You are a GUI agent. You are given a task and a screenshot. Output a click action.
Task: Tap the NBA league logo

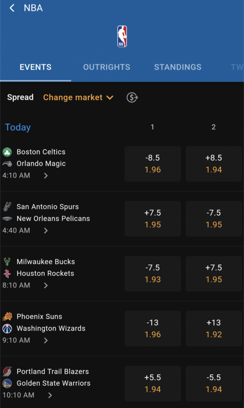click(122, 36)
